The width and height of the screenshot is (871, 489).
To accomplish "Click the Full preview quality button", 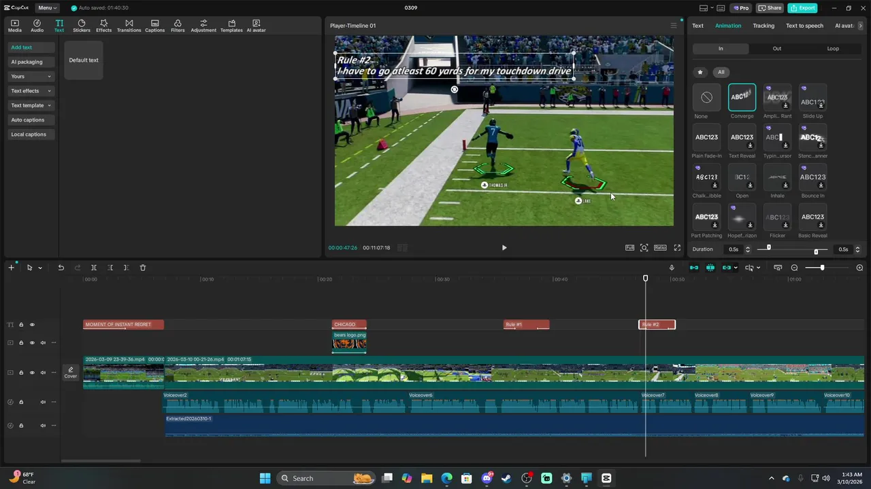I will [630, 248].
